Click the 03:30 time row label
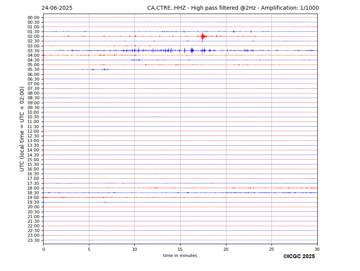 click(33, 51)
